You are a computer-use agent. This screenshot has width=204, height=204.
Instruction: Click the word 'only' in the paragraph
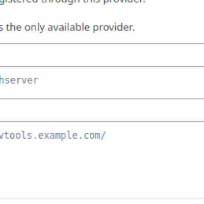(35, 28)
